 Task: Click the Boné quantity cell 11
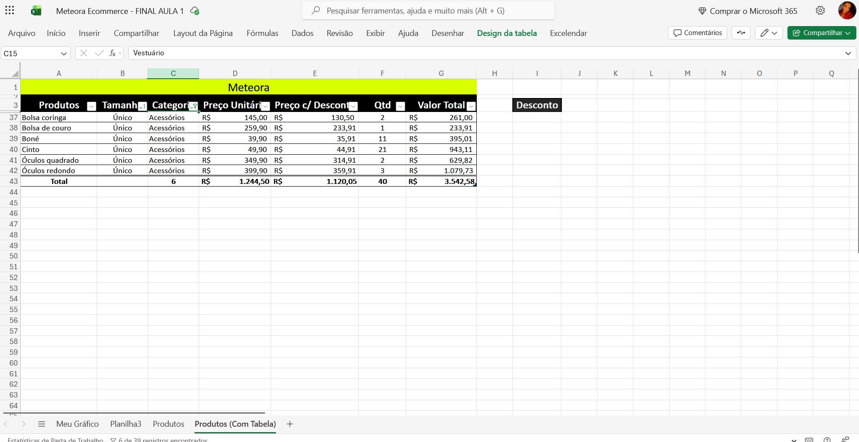(x=382, y=138)
